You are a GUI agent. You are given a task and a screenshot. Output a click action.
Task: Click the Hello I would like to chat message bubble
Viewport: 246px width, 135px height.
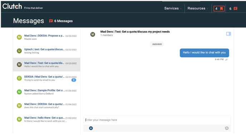(204, 53)
